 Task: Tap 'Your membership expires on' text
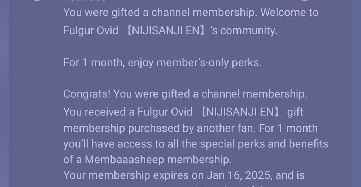point(134,175)
